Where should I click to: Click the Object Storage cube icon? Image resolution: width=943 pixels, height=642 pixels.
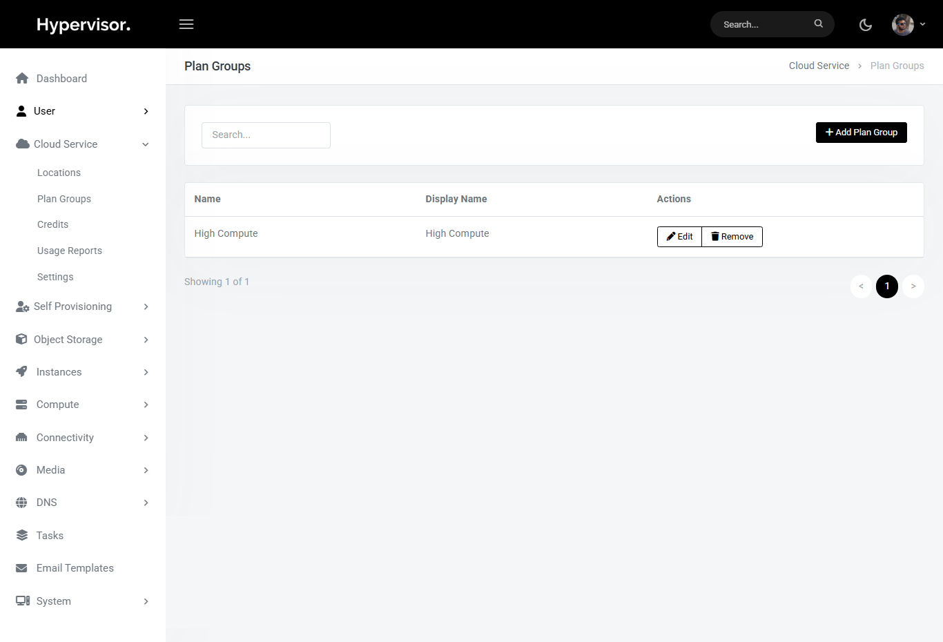click(21, 340)
